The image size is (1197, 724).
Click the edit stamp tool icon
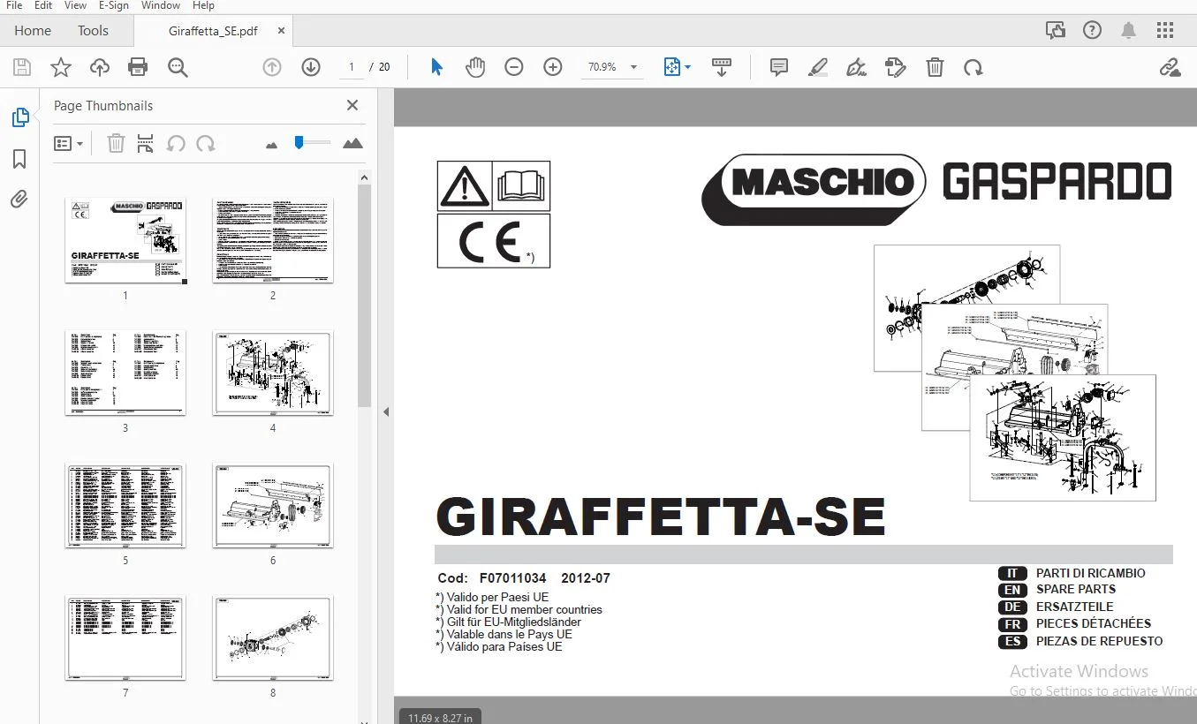coord(895,67)
